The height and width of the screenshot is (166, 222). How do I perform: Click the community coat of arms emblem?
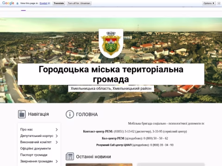(x=111, y=43)
